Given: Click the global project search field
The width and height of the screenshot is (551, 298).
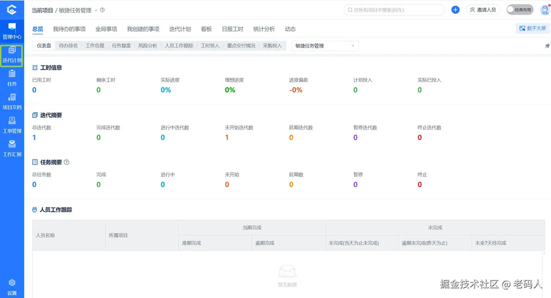Looking at the screenshot, I should pos(394,10).
